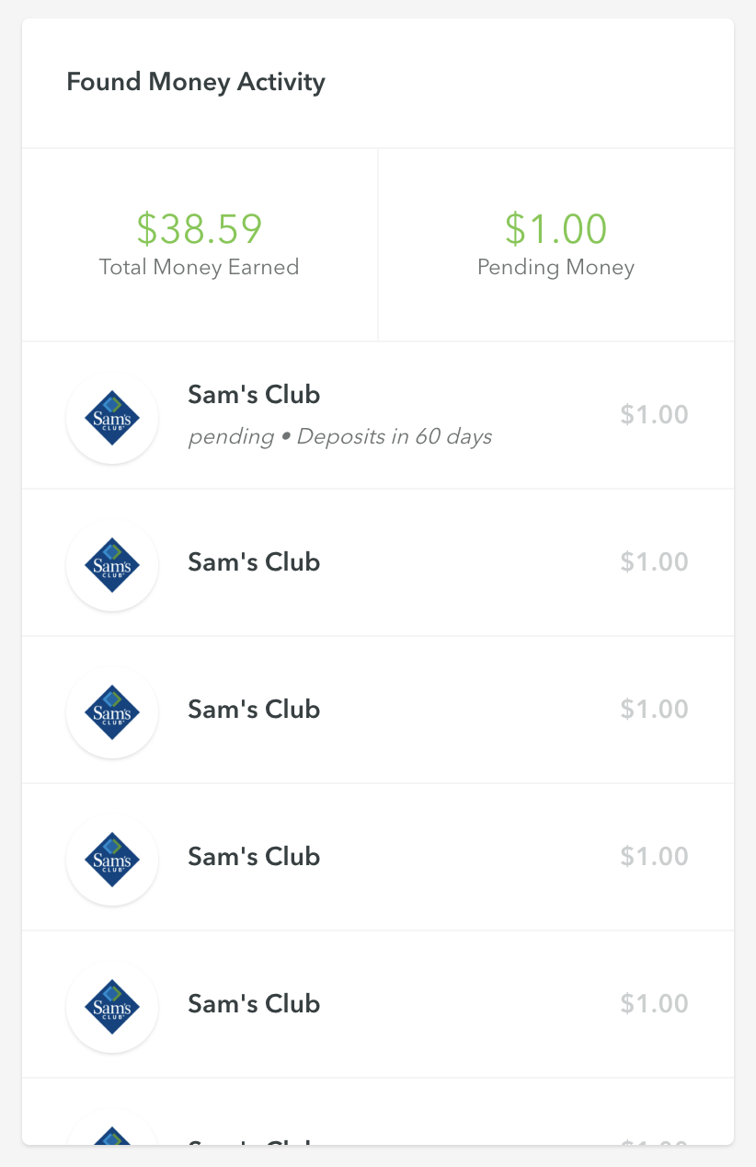
Task: Click the third Sam's Club logo icon
Action: tap(112, 712)
